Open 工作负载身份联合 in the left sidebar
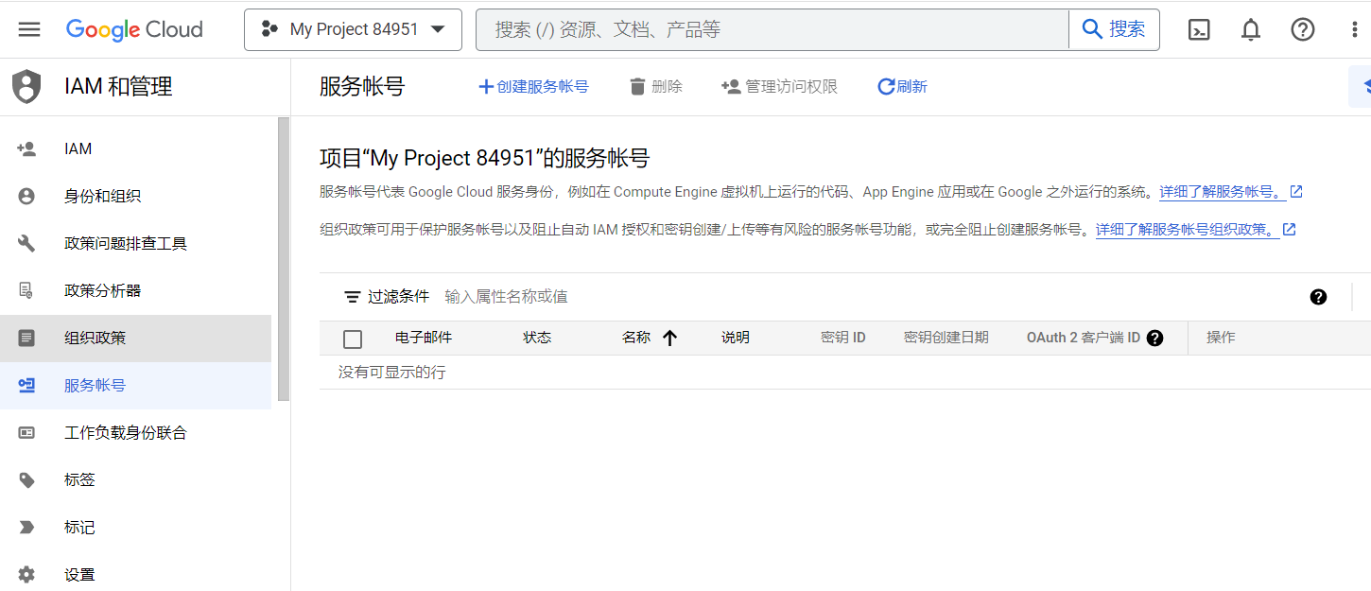The width and height of the screenshot is (1371, 591). [x=135, y=432]
